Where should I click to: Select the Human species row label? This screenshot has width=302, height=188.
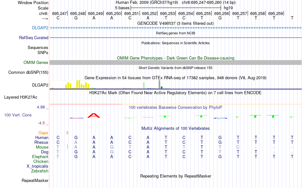[x=42, y=137]
